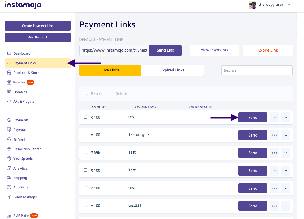
Task: Click the View Payments button
Action: pos(214,50)
